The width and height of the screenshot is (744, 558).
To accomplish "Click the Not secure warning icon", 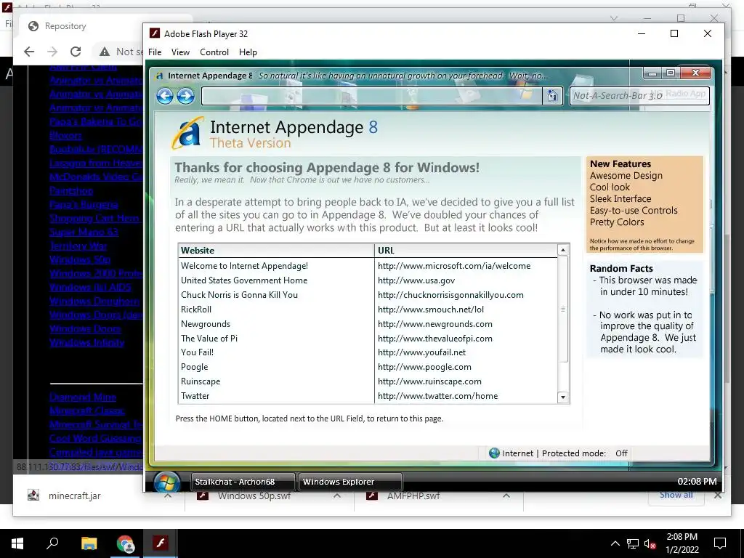I will [105, 52].
